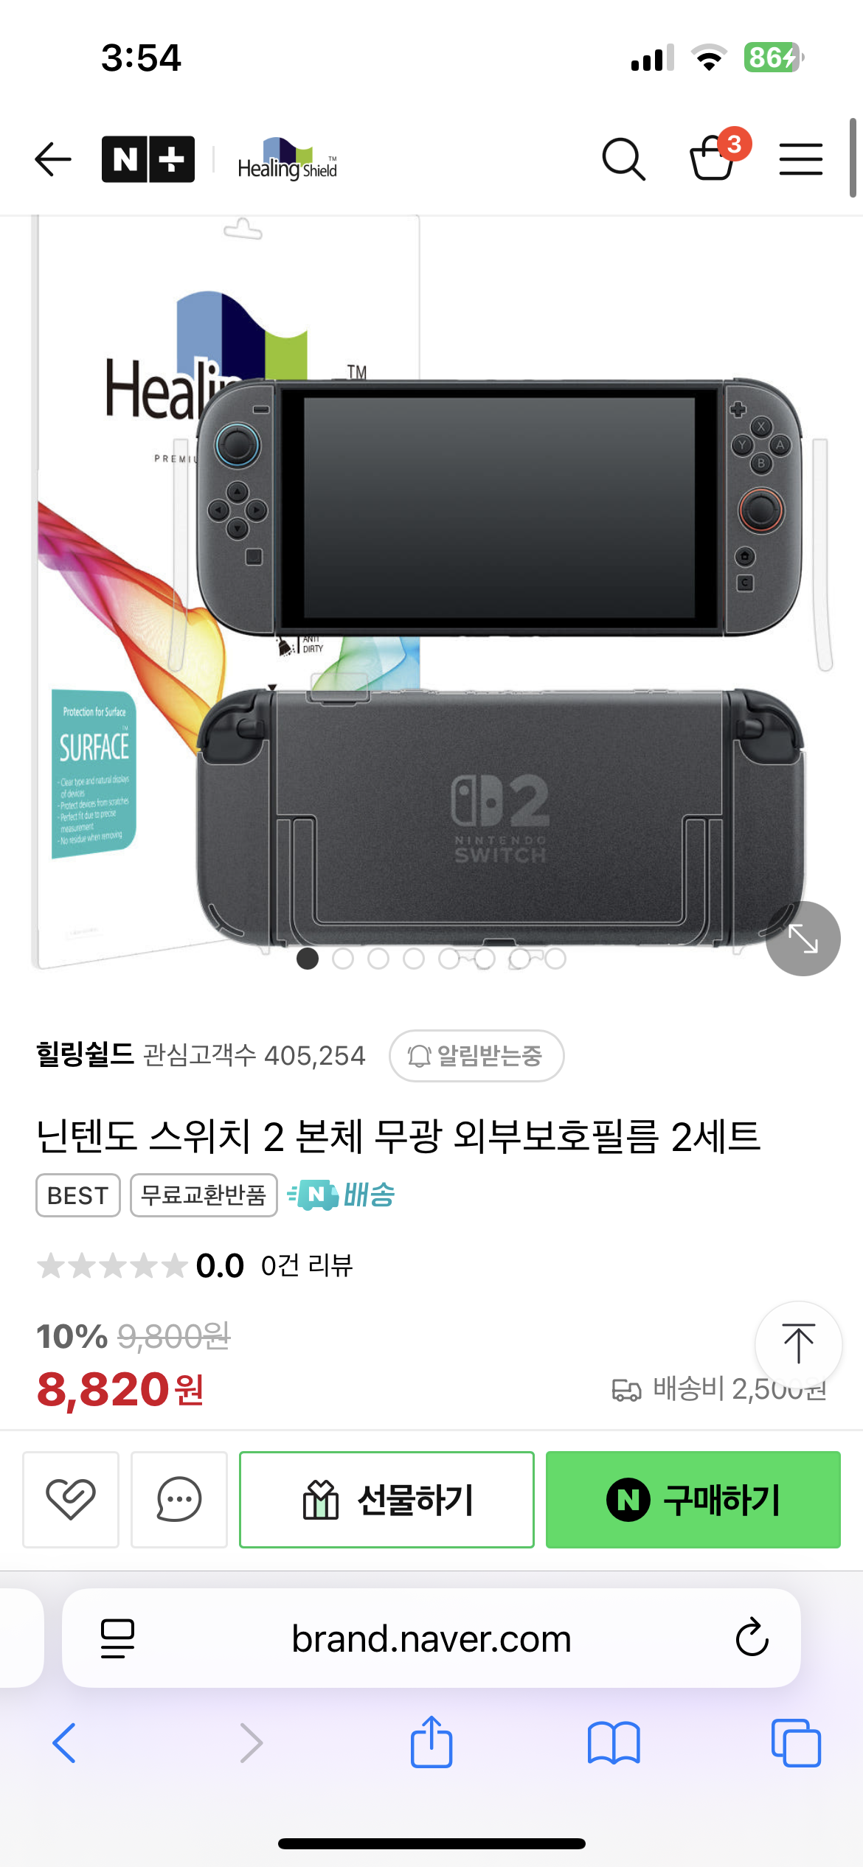Tap the heart wishlist button
This screenshot has width=863, height=1867.
pos(71,1499)
